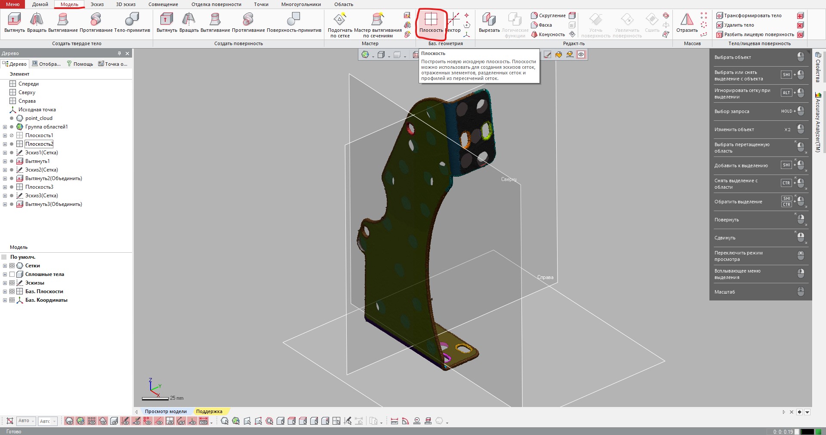Toggle visibility of Баз. Плоскости group
This screenshot has height=435, width=826.
tap(12, 291)
